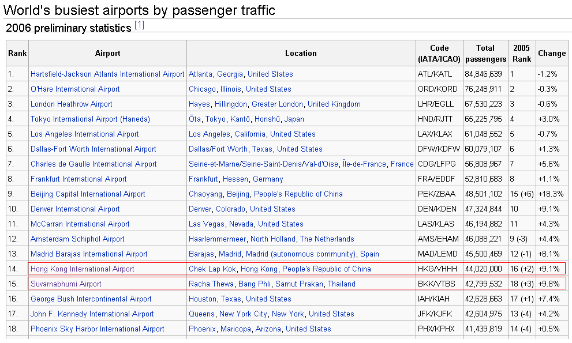Screen dimensions: 572x343
Task: Open the Haarlemmermeer location link
Action: (x=217, y=239)
